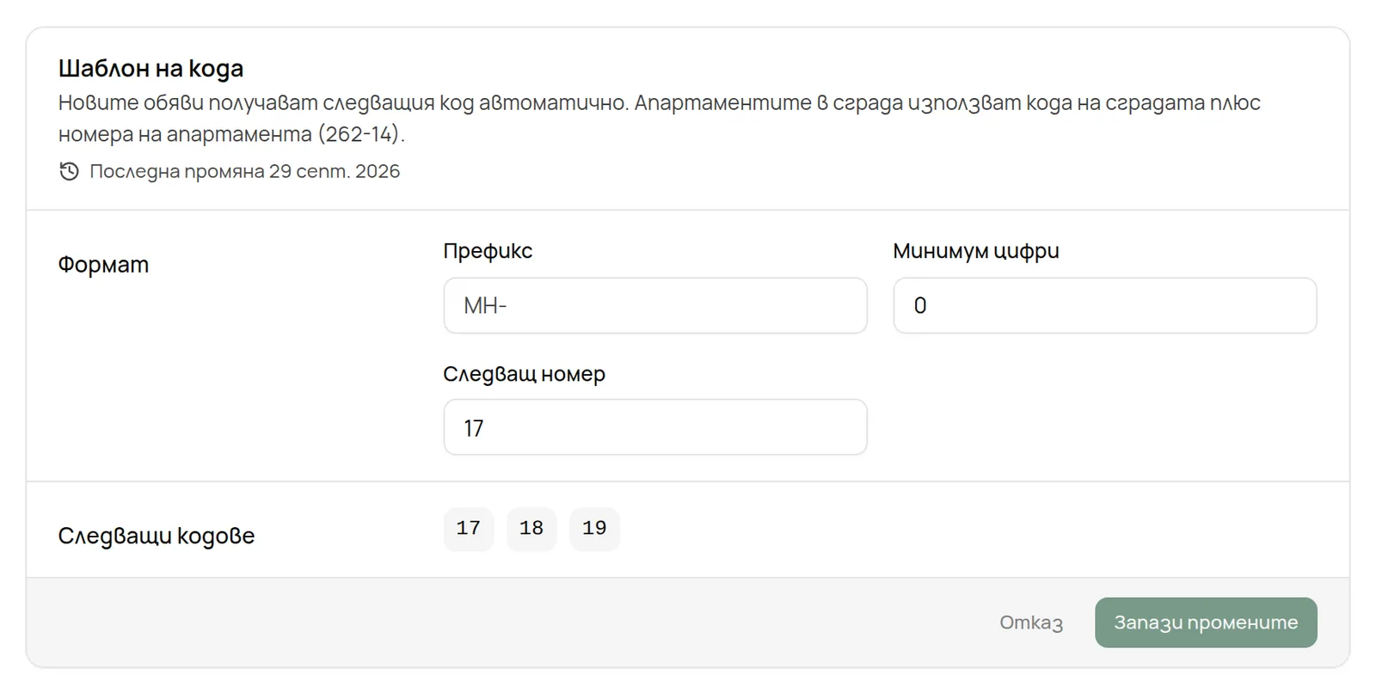Click the Минимум цифри label

(976, 251)
